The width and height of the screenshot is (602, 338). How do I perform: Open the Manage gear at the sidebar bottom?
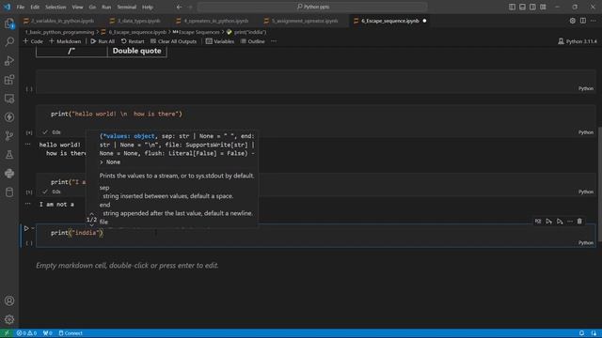[x=9, y=319]
